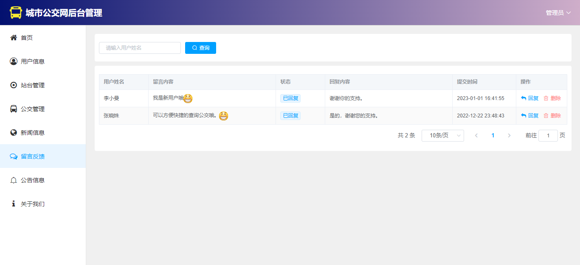Click the target icon beside 站台管理
Viewport: 580px width, 265px height.
tap(14, 85)
